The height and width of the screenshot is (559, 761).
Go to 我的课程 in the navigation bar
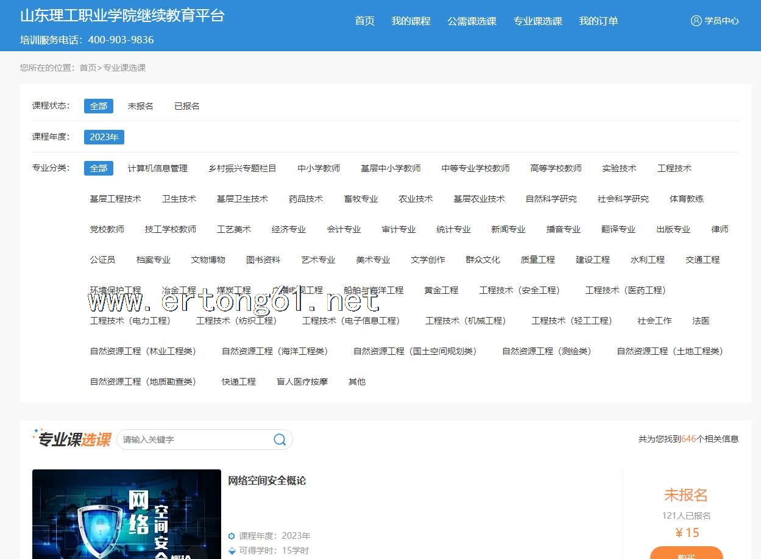click(x=411, y=21)
